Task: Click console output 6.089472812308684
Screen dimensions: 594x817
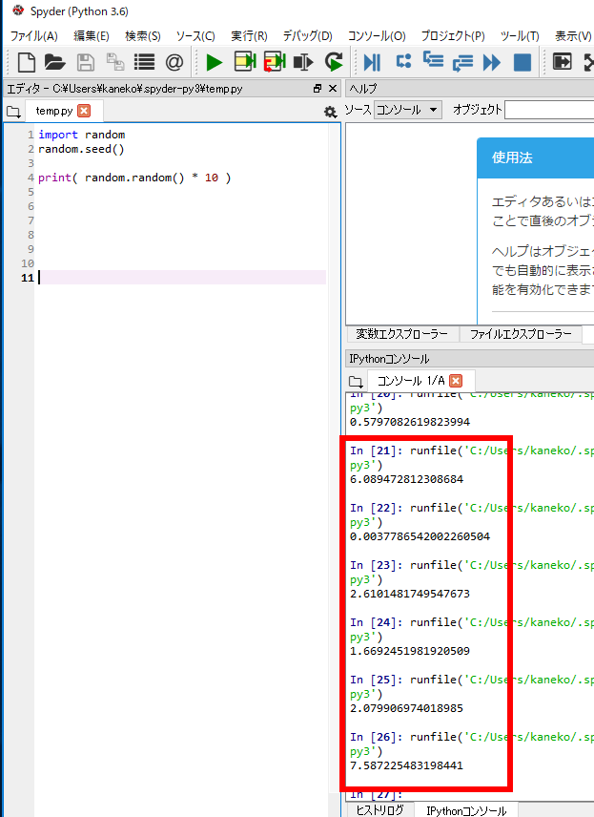Action: pyautogui.click(x=406, y=479)
